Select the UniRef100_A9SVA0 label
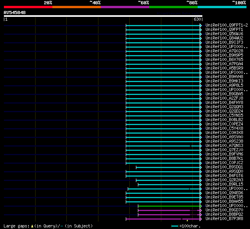The image size is (250, 229). 224,137
